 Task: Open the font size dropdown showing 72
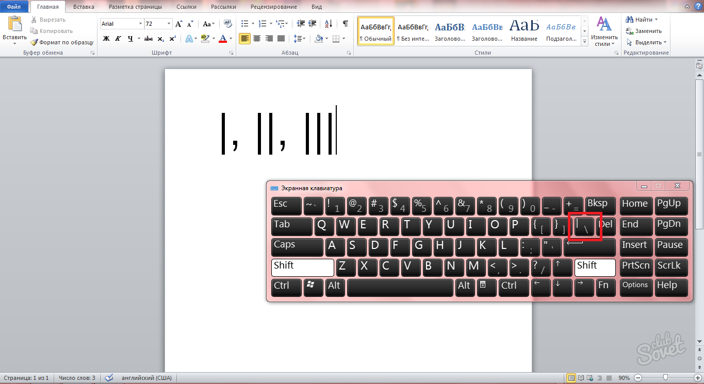(x=169, y=24)
